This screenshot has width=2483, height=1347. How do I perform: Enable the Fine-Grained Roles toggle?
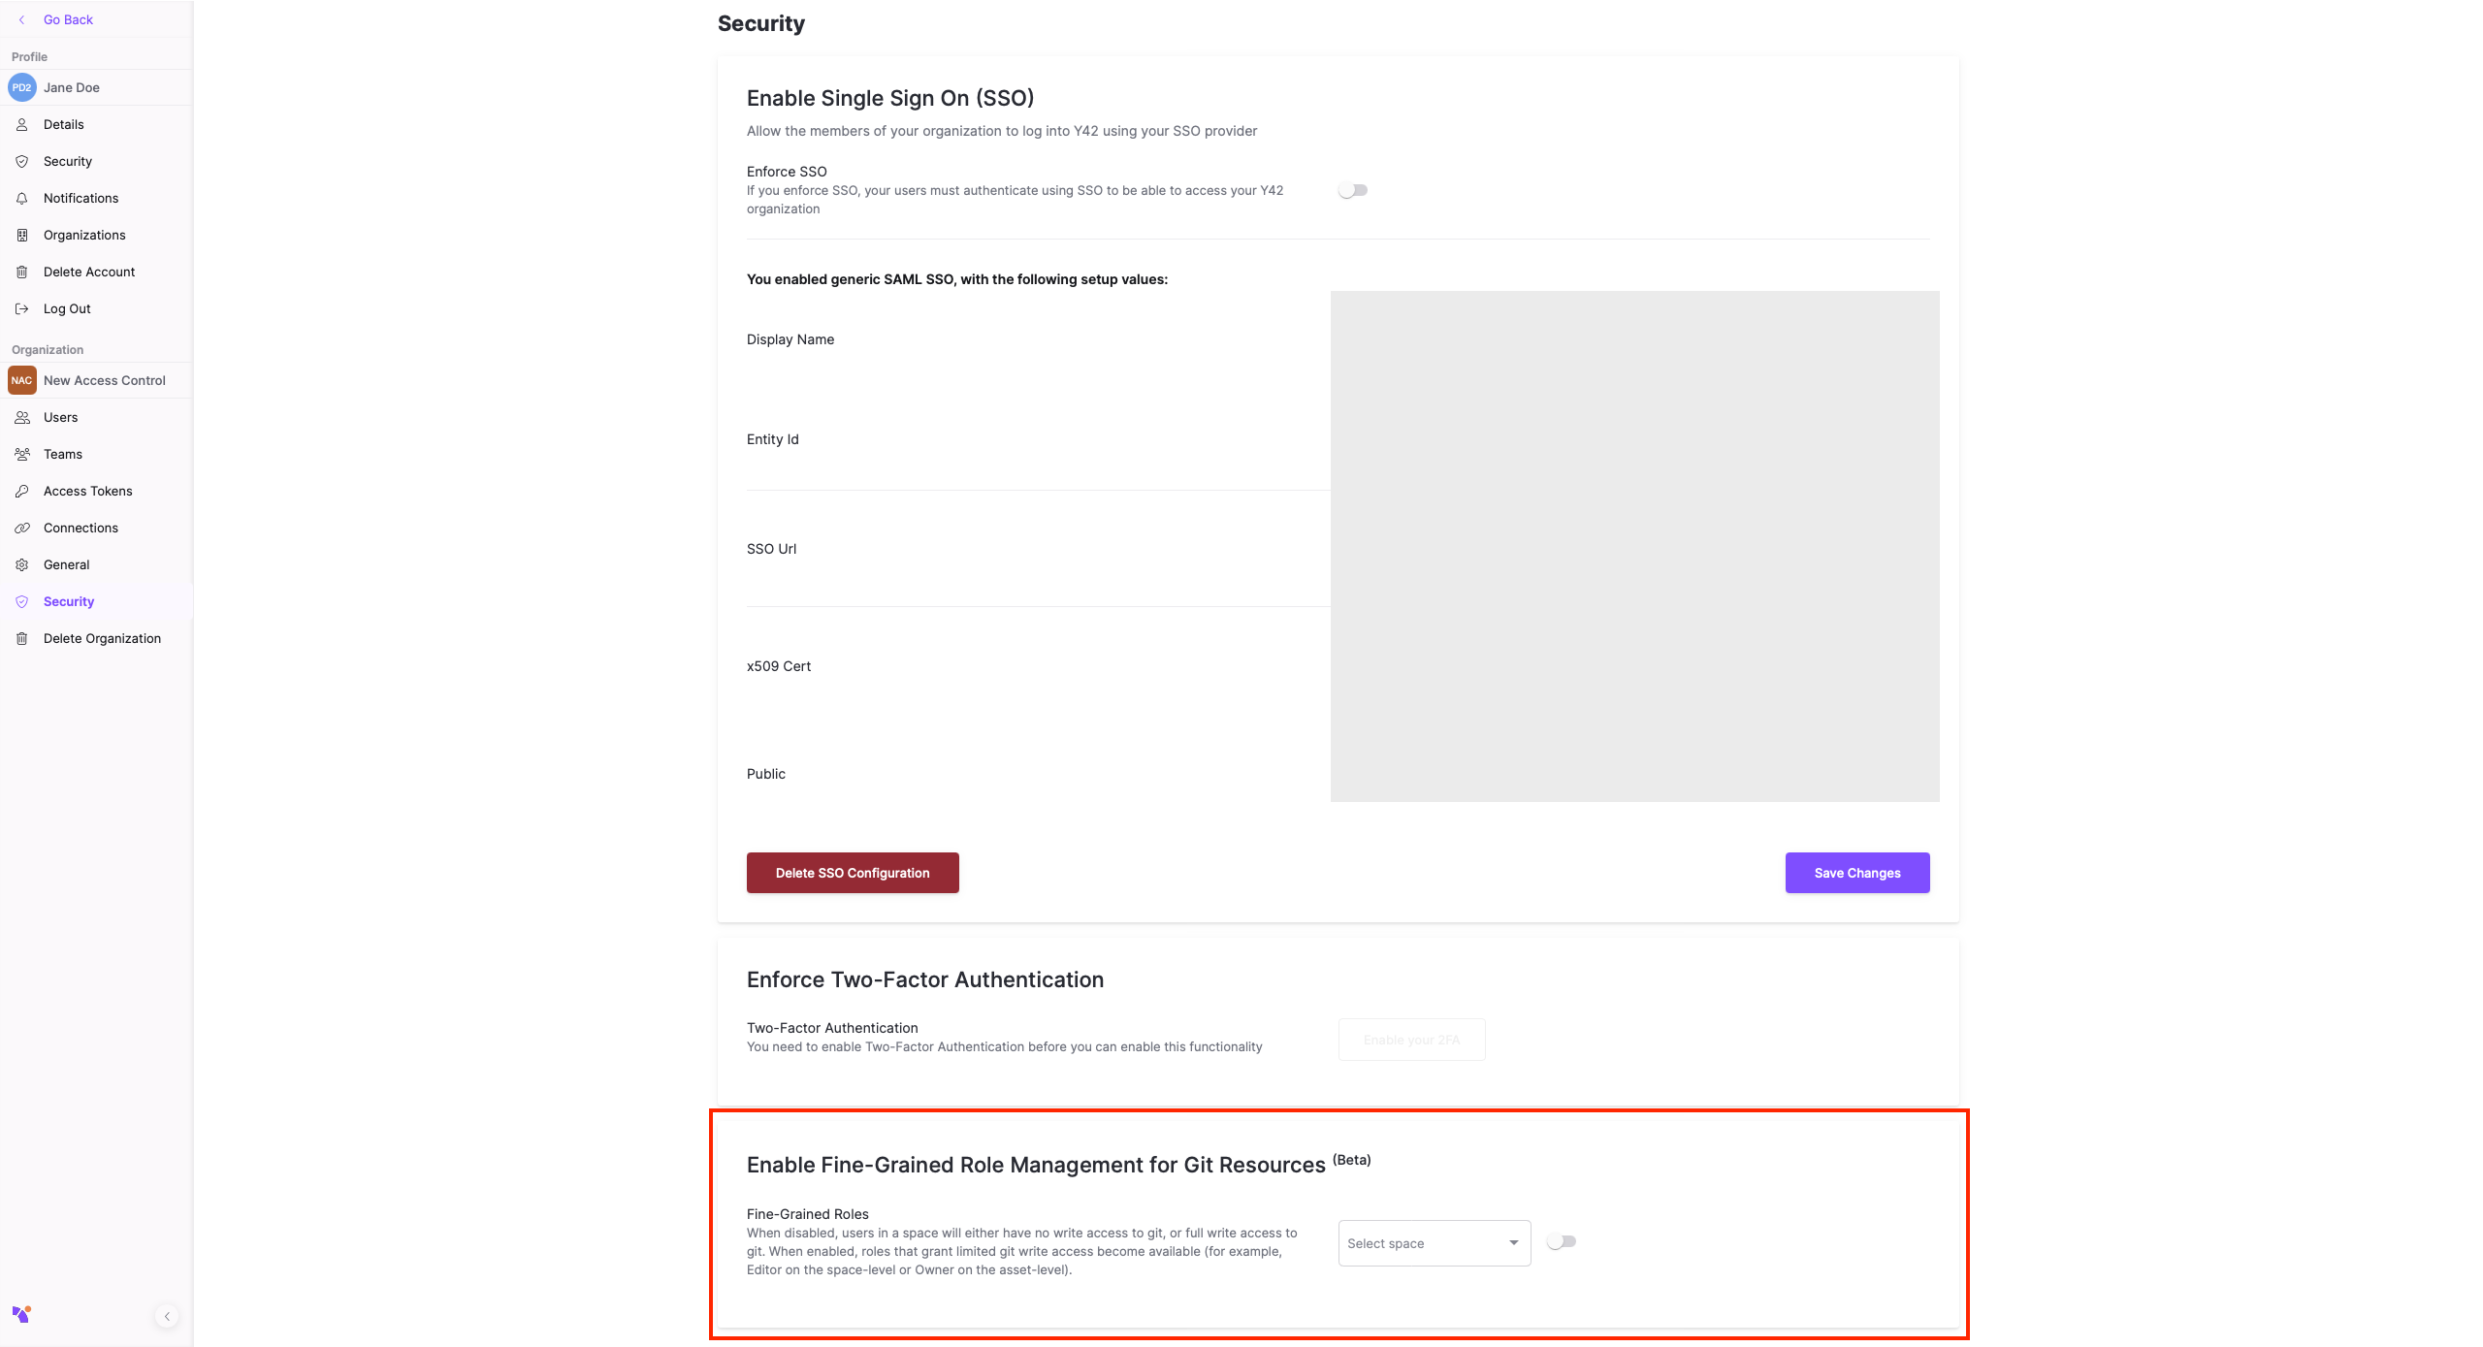click(x=1561, y=1241)
